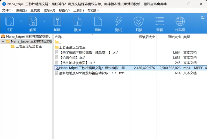Click the 解压 (Extract) toolbar icon
207x139 pixels.
(x=33, y=21)
